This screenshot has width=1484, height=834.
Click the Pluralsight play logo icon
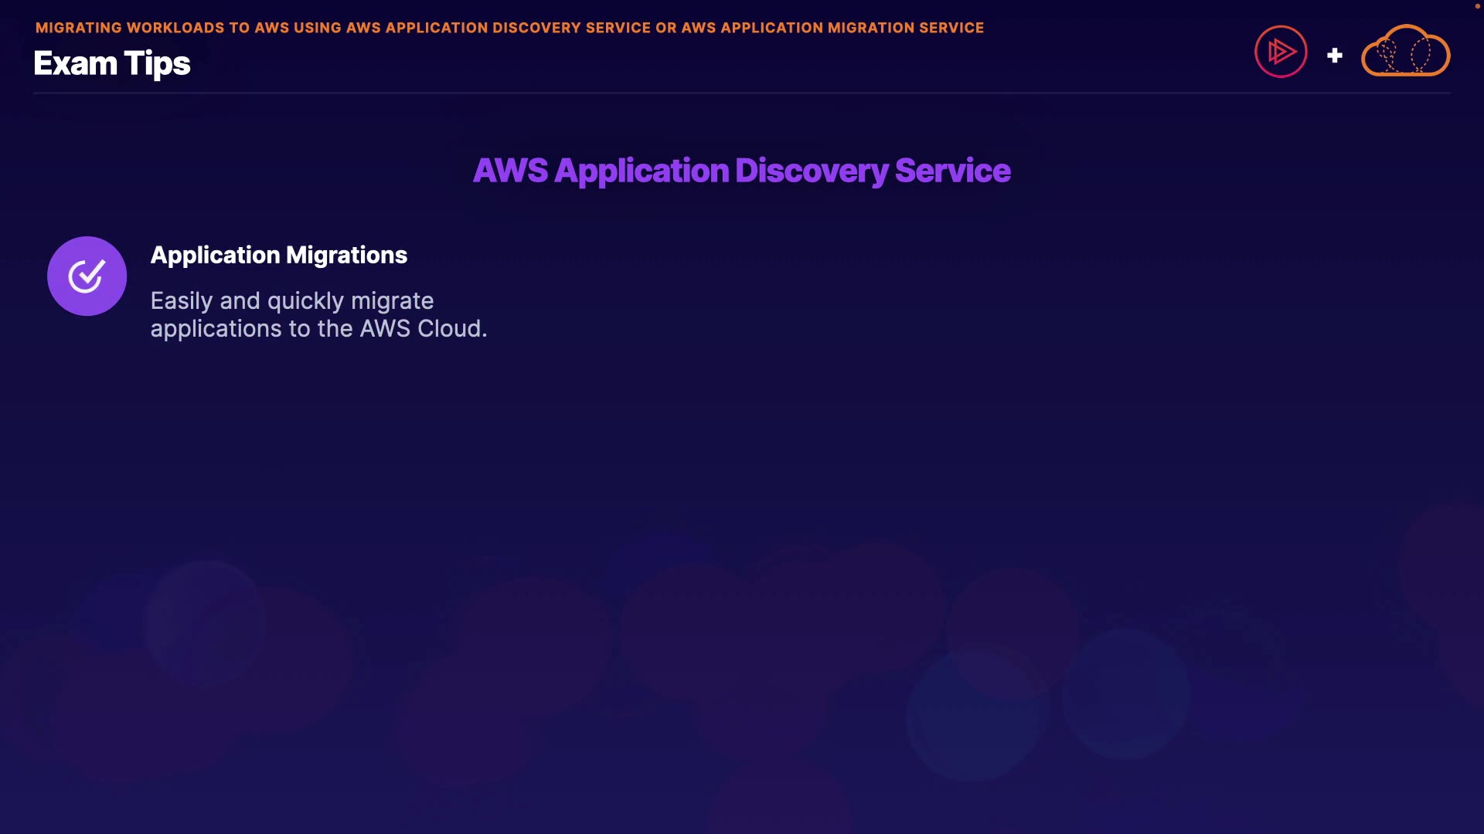(x=1281, y=52)
